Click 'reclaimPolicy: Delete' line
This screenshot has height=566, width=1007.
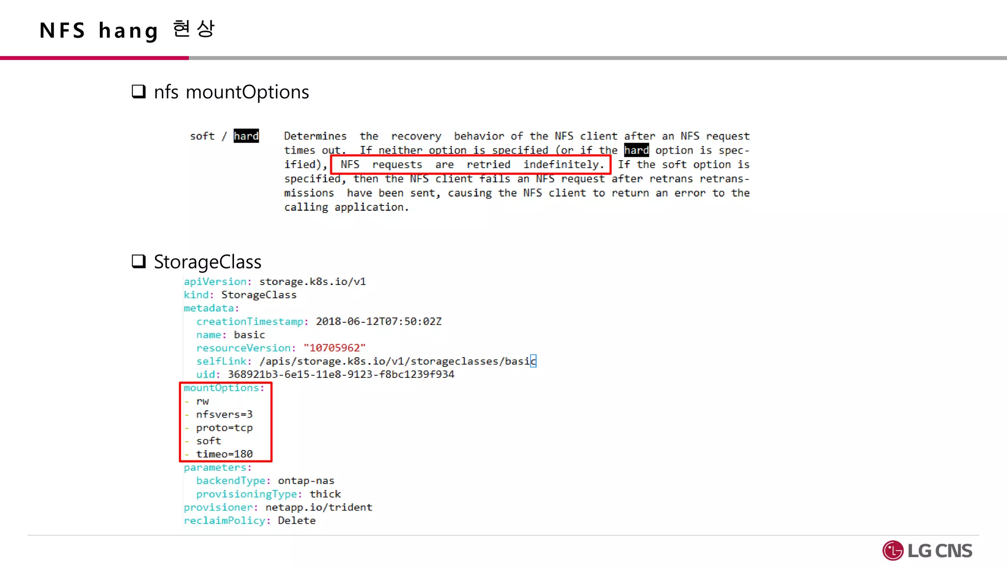click(250, 520)
